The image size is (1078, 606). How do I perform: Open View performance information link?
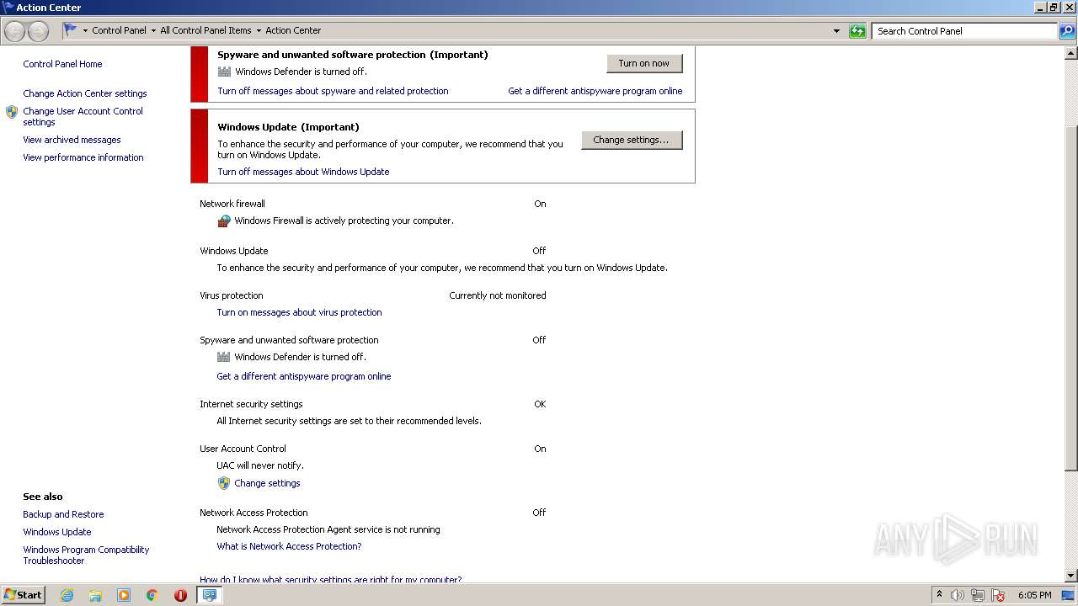click(x=83, y=157)
